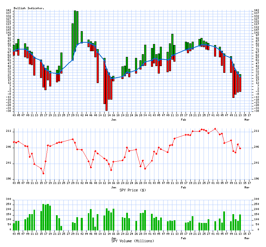Click the "SPY Volume (Millions)" axis label

tap(133, 241)
